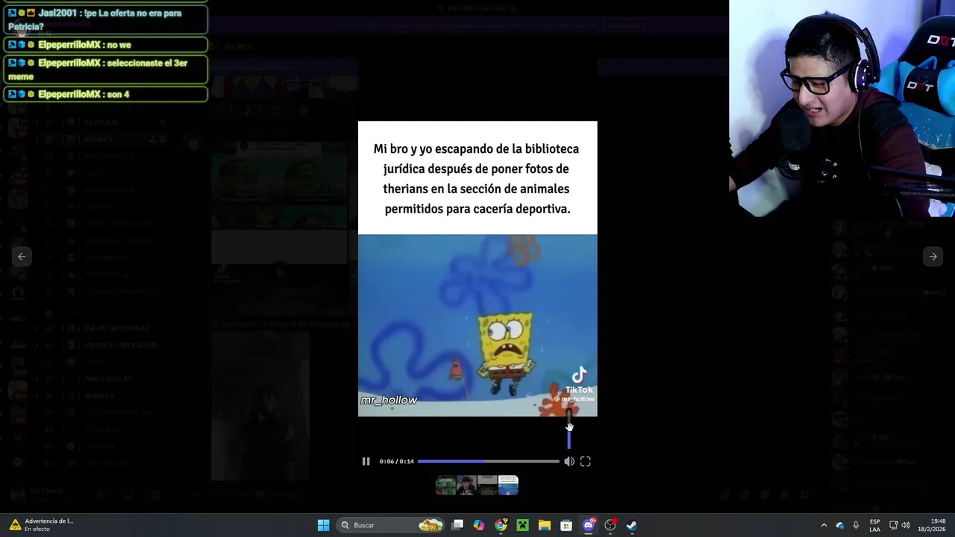Mute the video with the speaker icon

click(x=569, y=462)
